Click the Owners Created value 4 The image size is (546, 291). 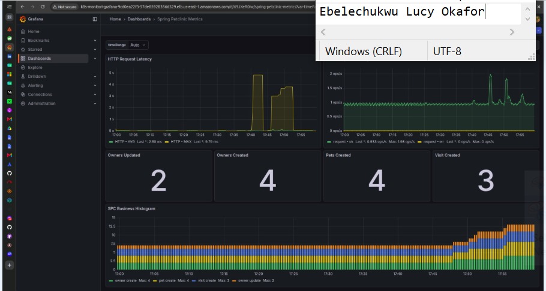coord(268,180)
